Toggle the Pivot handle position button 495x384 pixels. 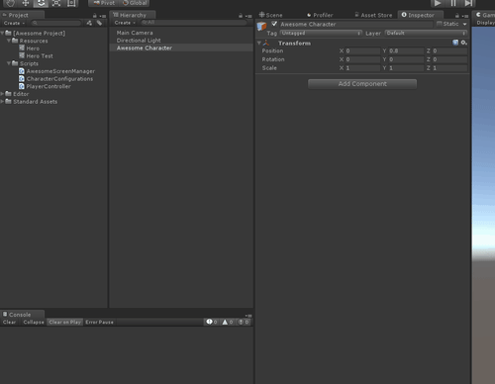[x=104, y=3]
